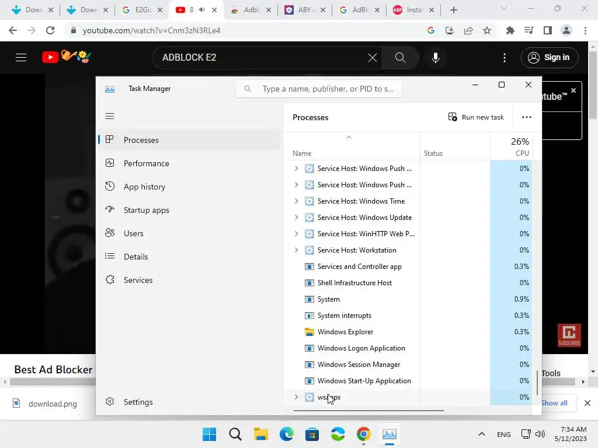
Task: Select the Users page
Action: click(x=189, y=233)
